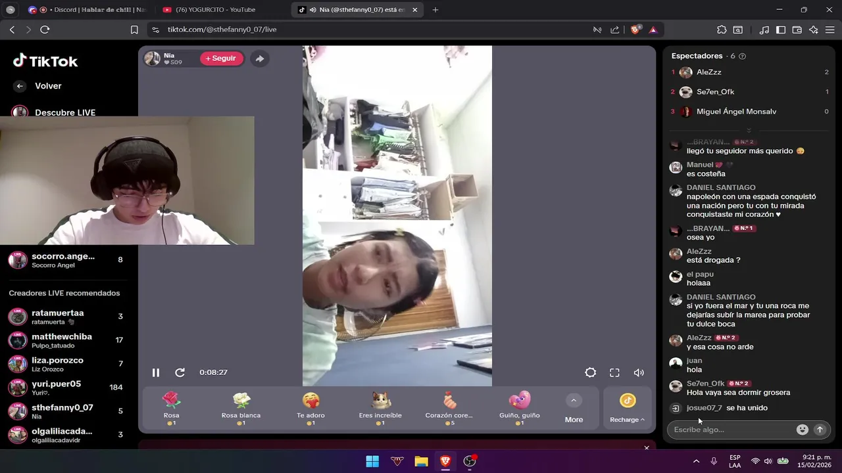Open sthefanny0_07 live in sidebar
This screenshot has height=473, width=842.
(x=66, y=411)
